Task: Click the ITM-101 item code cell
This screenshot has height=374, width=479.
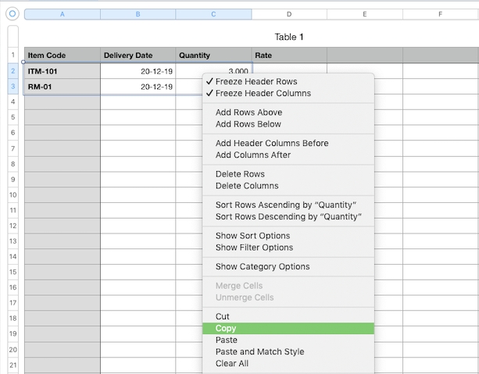Action: pos(62,71)
